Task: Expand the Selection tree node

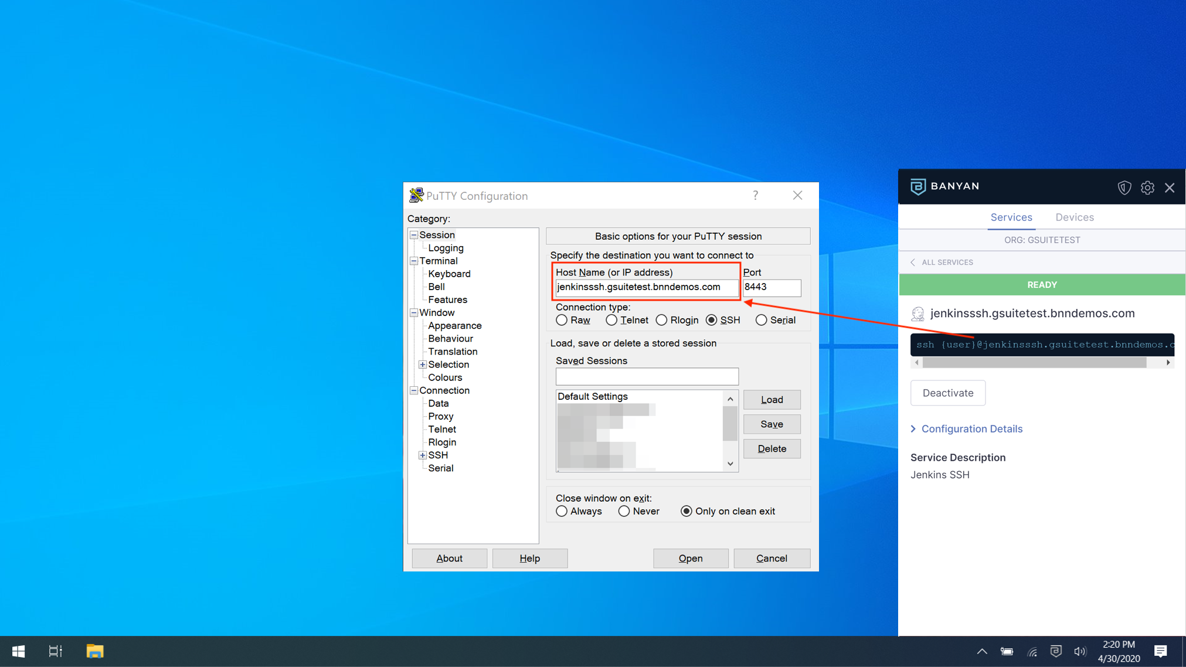Action: pos(423,365)
